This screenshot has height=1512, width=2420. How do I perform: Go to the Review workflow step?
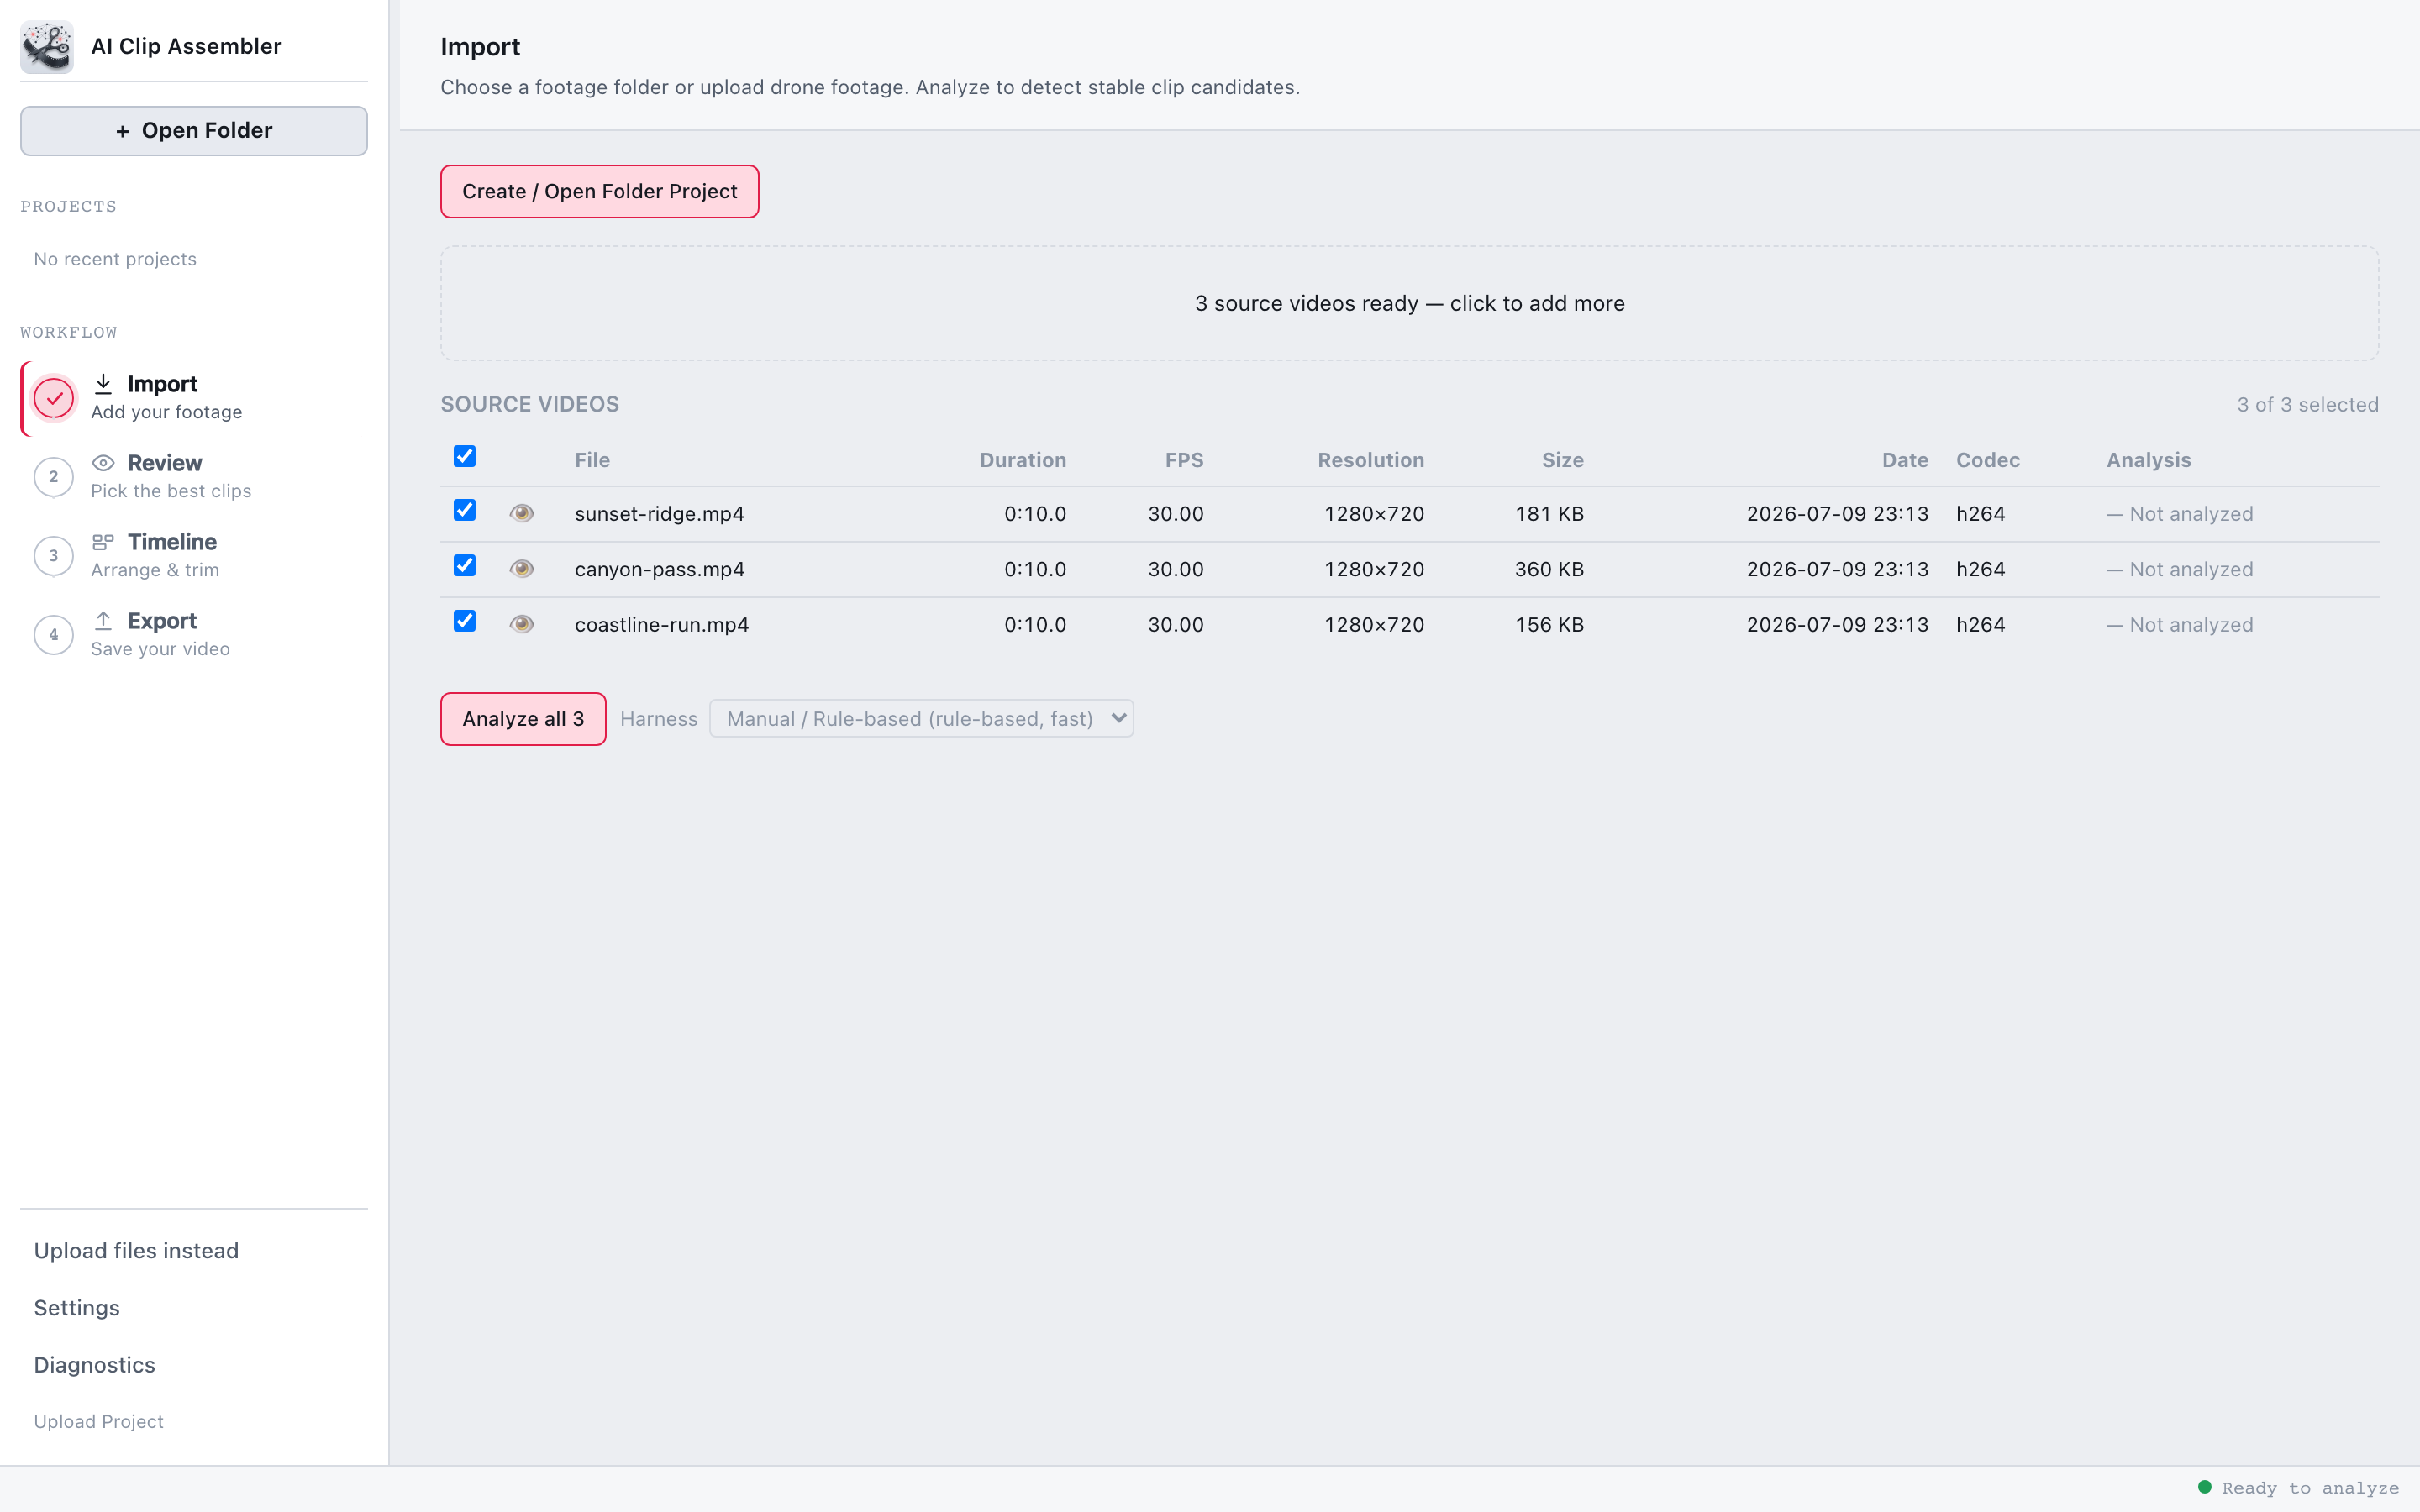click(x=194, y=477)
